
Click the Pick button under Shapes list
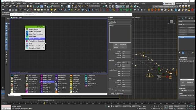(x=116, y=45)
